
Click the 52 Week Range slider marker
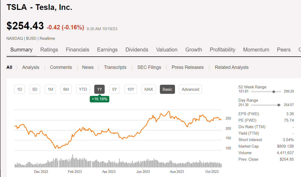click(274, 91)
